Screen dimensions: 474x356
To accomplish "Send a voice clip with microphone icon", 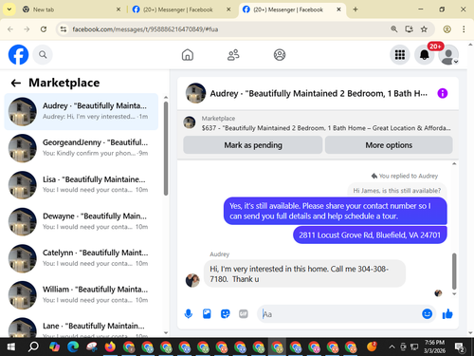I will point(189,314).
